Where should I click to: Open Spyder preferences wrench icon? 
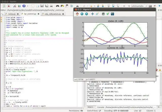pos(15,6)
